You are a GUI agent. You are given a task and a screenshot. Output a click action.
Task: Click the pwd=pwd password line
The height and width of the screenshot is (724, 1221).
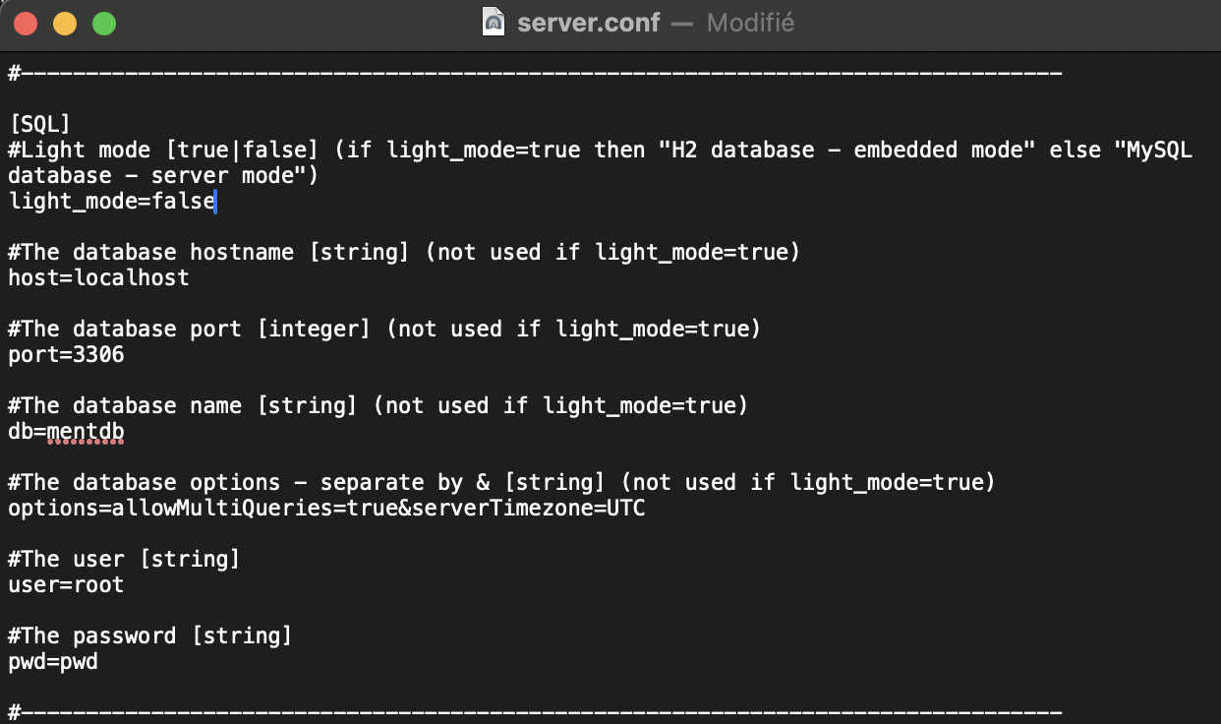(x=53, y=662)
